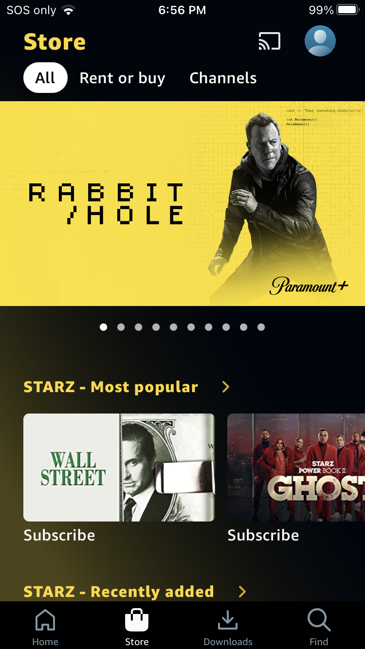Tap Subscribe under Power Book II Ghost
The image size is (365, 649).
tap(263, 535)
